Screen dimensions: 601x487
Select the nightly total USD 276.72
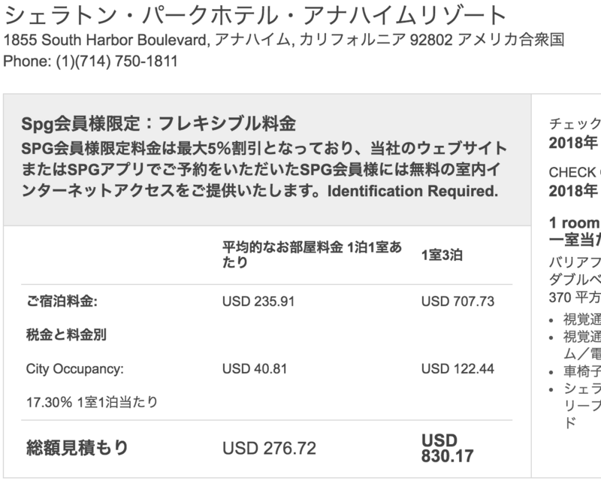point(269,448)
